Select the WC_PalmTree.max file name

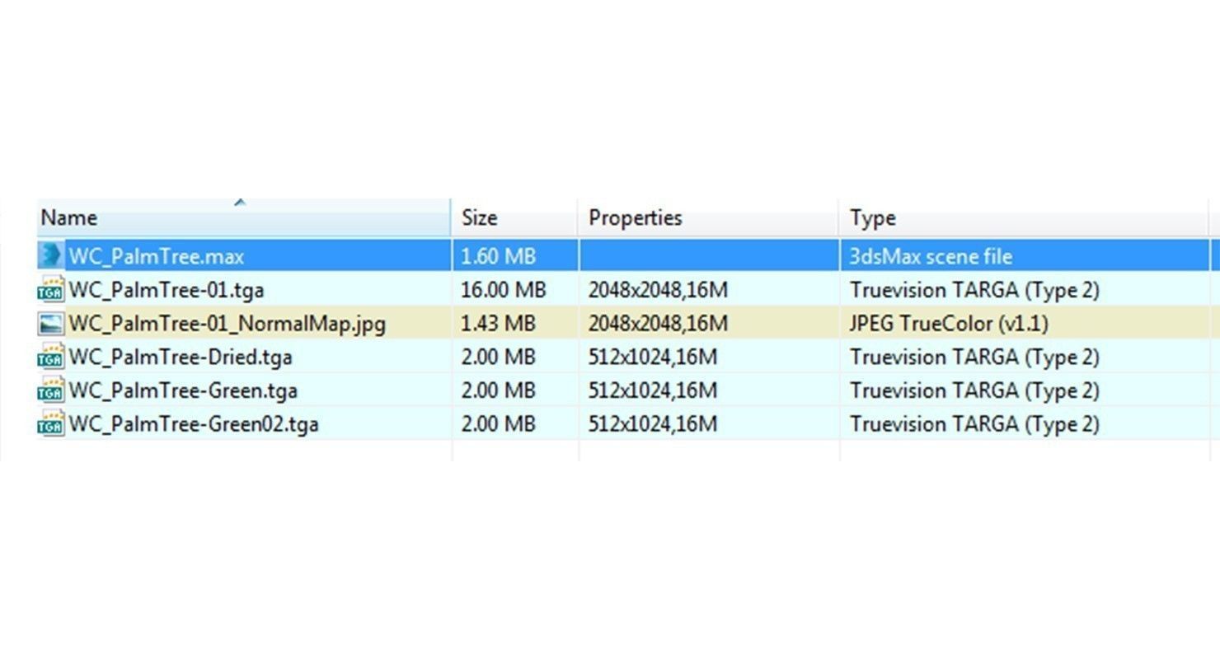click(157, 256)
